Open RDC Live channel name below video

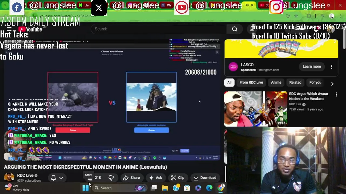point(25,175)
